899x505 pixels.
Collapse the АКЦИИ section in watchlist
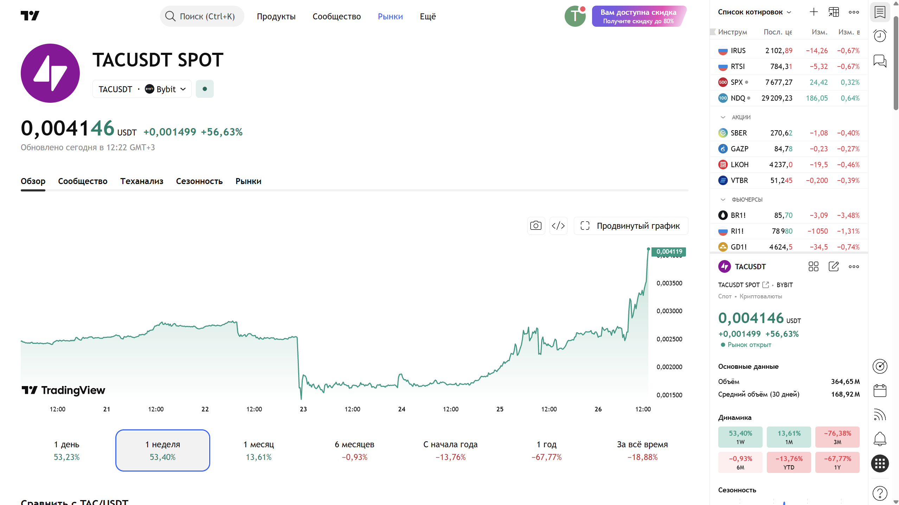pyautogui.click(x=723, y=117)
